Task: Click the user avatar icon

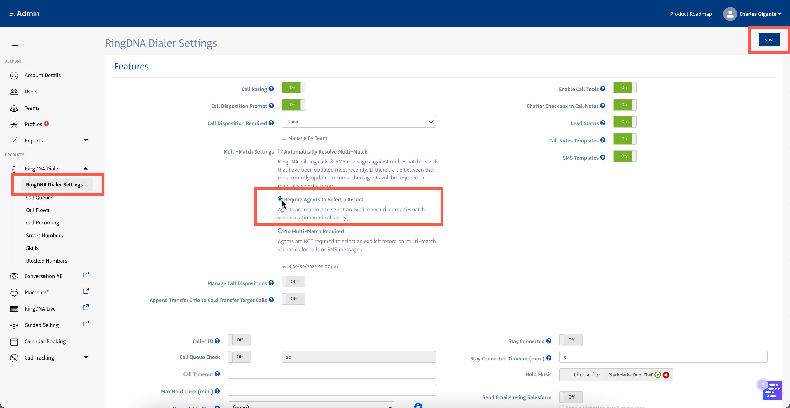Action: pyautogui.click(x=730, y=14)
